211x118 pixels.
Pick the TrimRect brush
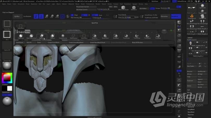click(x=158, y=36)
